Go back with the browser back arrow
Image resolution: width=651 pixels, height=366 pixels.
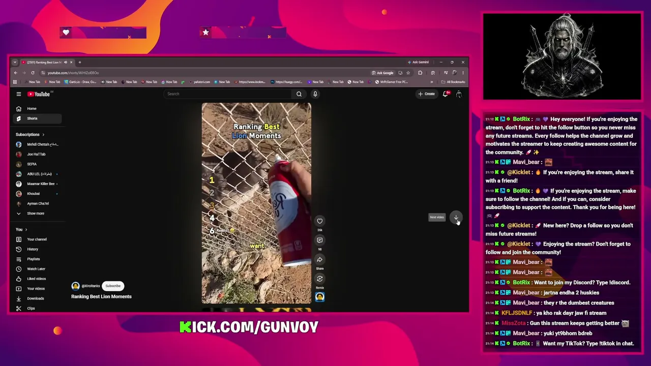coord(15,73)
